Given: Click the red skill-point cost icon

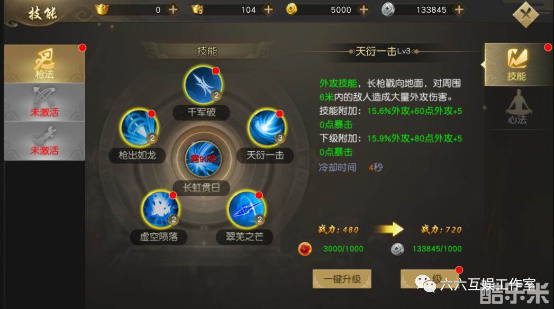Looking at the screenshot, I should [x=305, y=249].
